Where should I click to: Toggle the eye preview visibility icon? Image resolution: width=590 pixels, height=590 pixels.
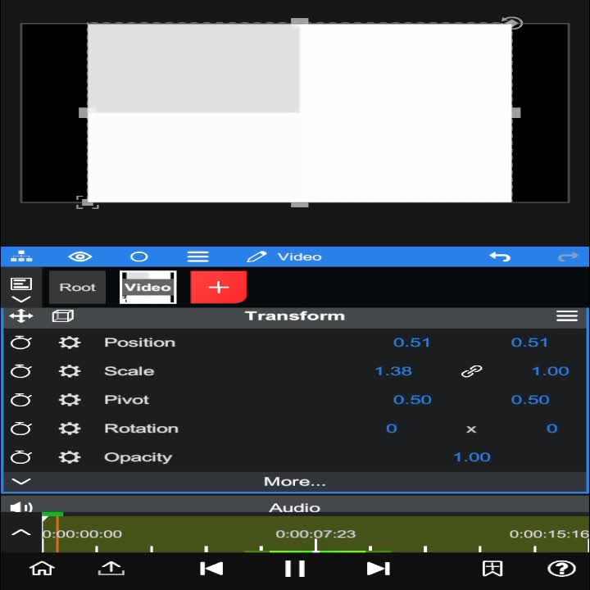click(79, 256)
